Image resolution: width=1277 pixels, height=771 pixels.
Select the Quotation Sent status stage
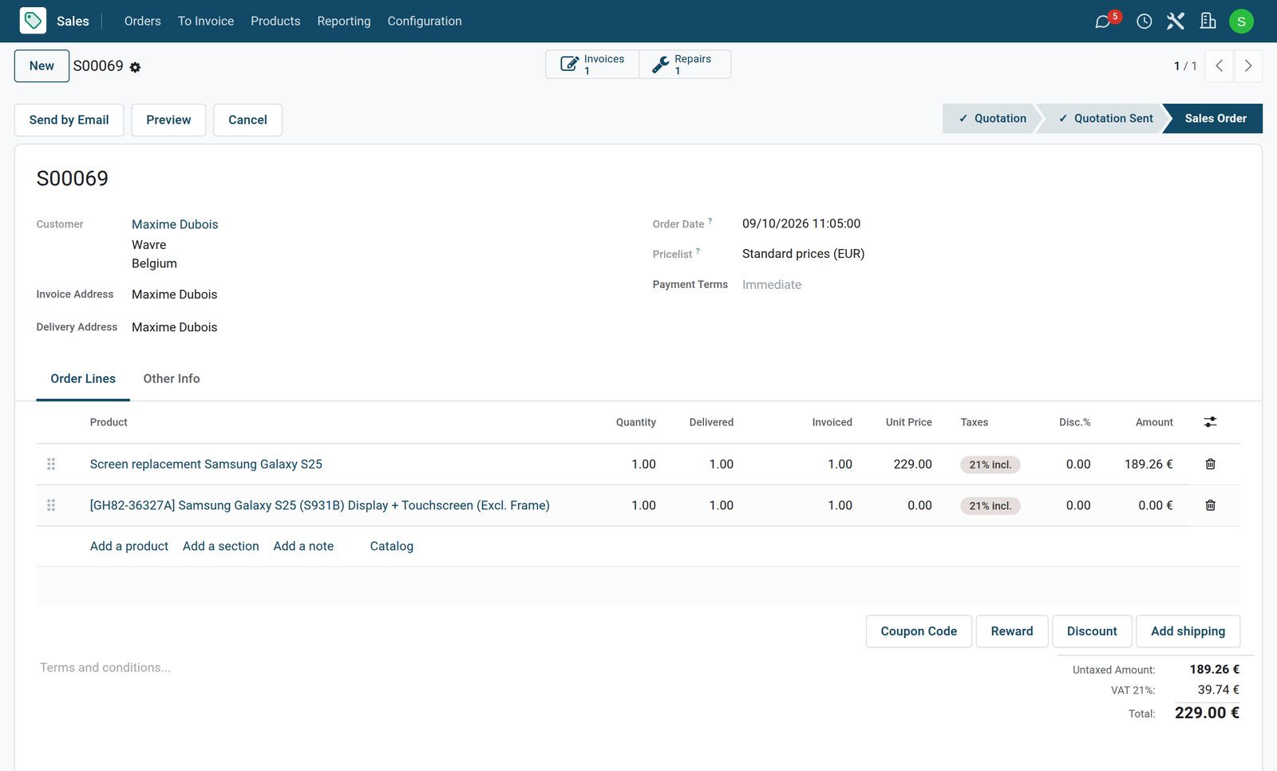click(1105, 118)
